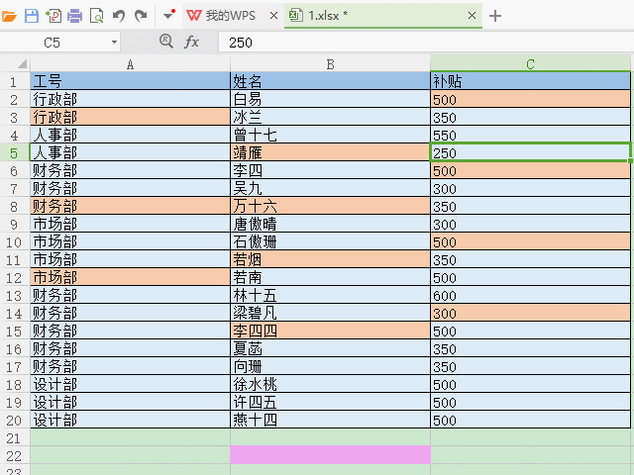Open a new tab with the plus button
This screenshot has height=475, width=634.
(x=496, y=16)
